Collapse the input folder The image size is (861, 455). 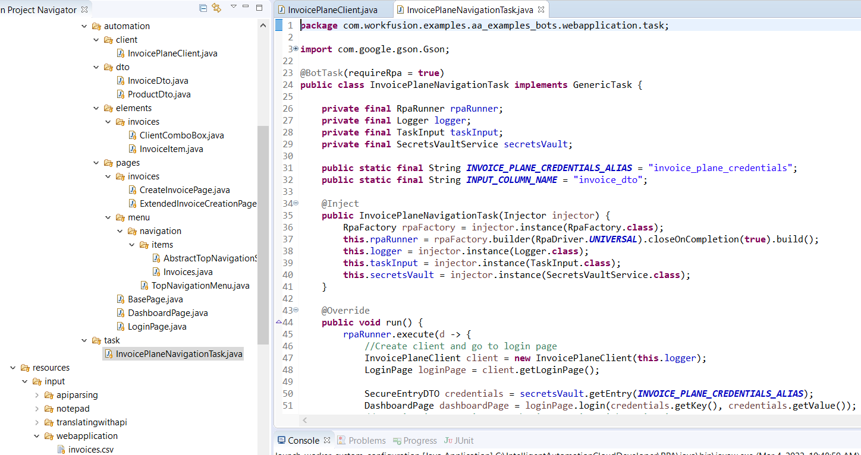click(x=24, y=381)
